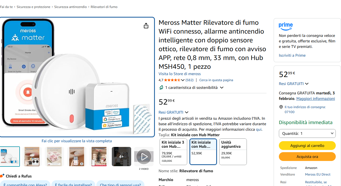Click the Prime logo
The image size is (341, 186).
point(286,26)
